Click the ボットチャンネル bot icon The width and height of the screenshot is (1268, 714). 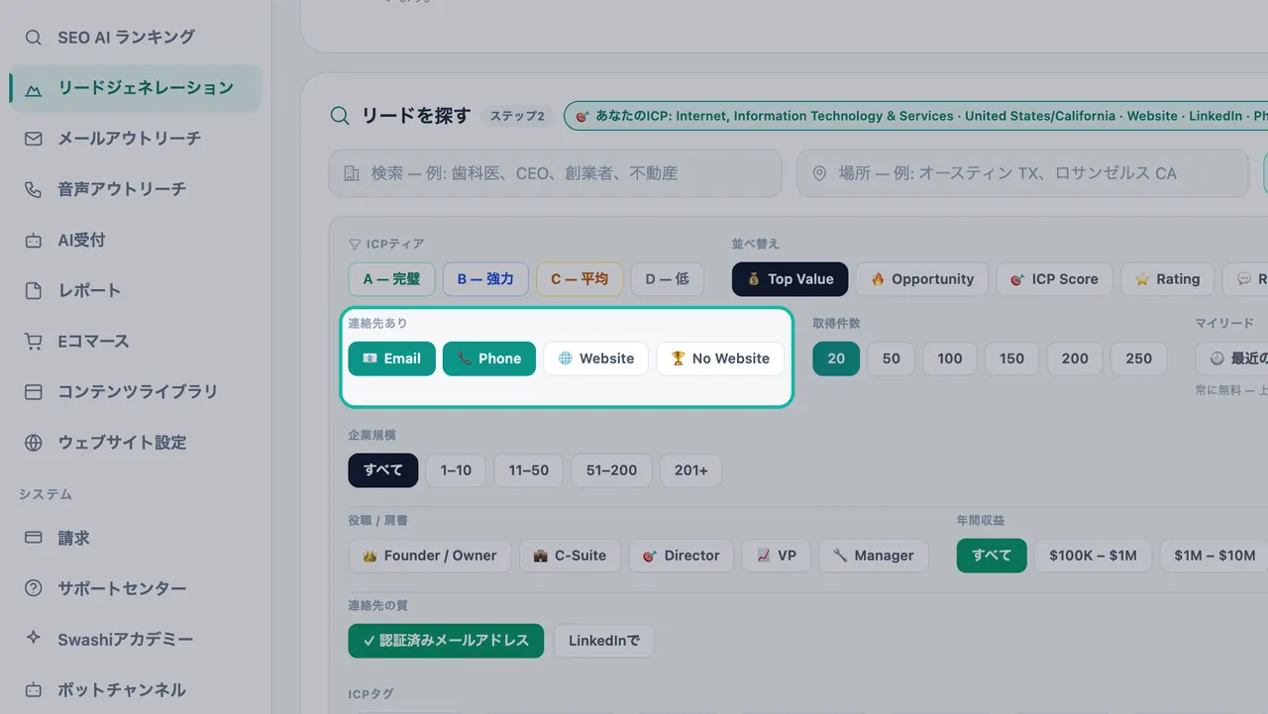click(34, 689)
